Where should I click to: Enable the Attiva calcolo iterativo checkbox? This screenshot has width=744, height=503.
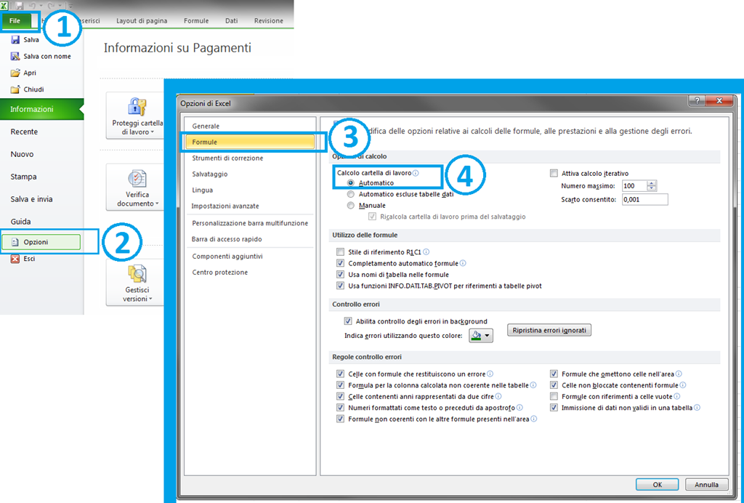[x=554, y=174]
